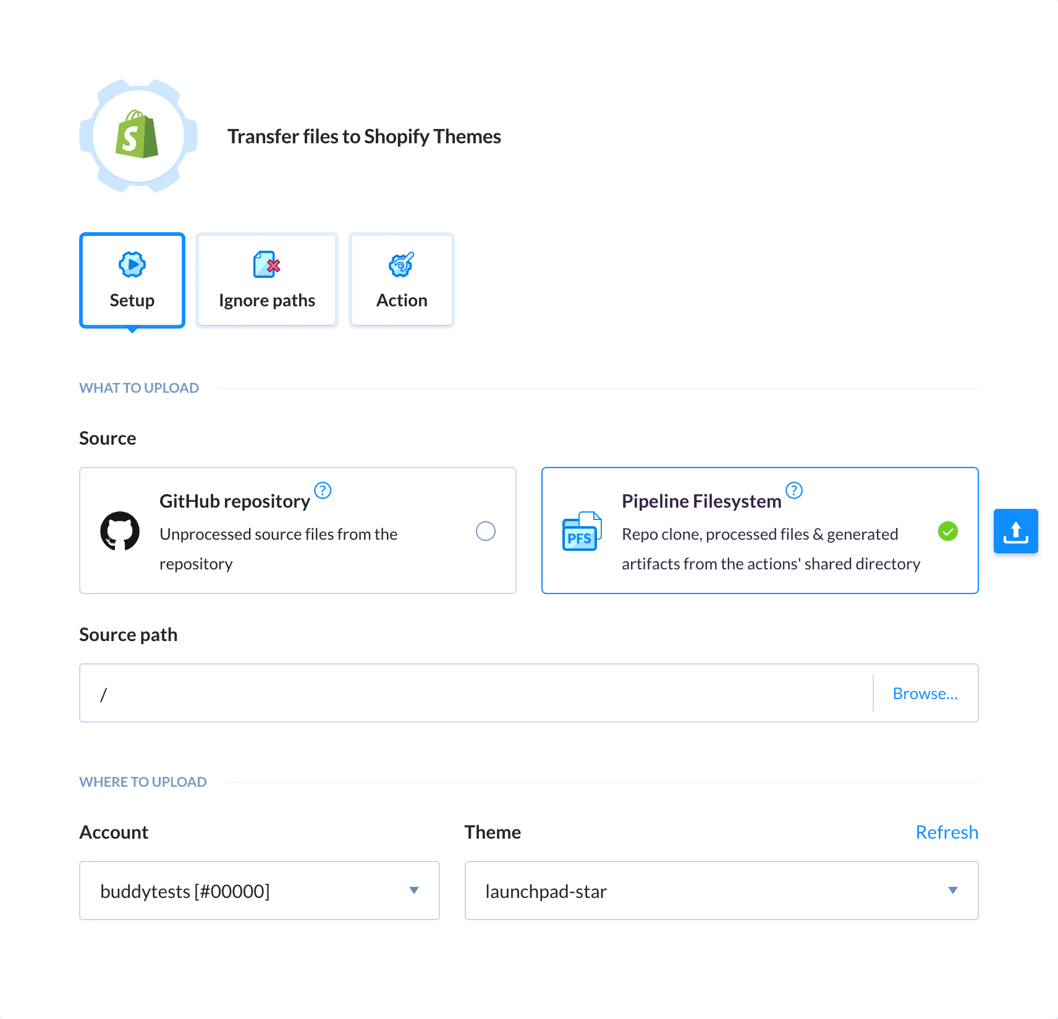The image size is (1058, 1019).
Task: Click inside the Source path input field
Action: pos(433,693)
